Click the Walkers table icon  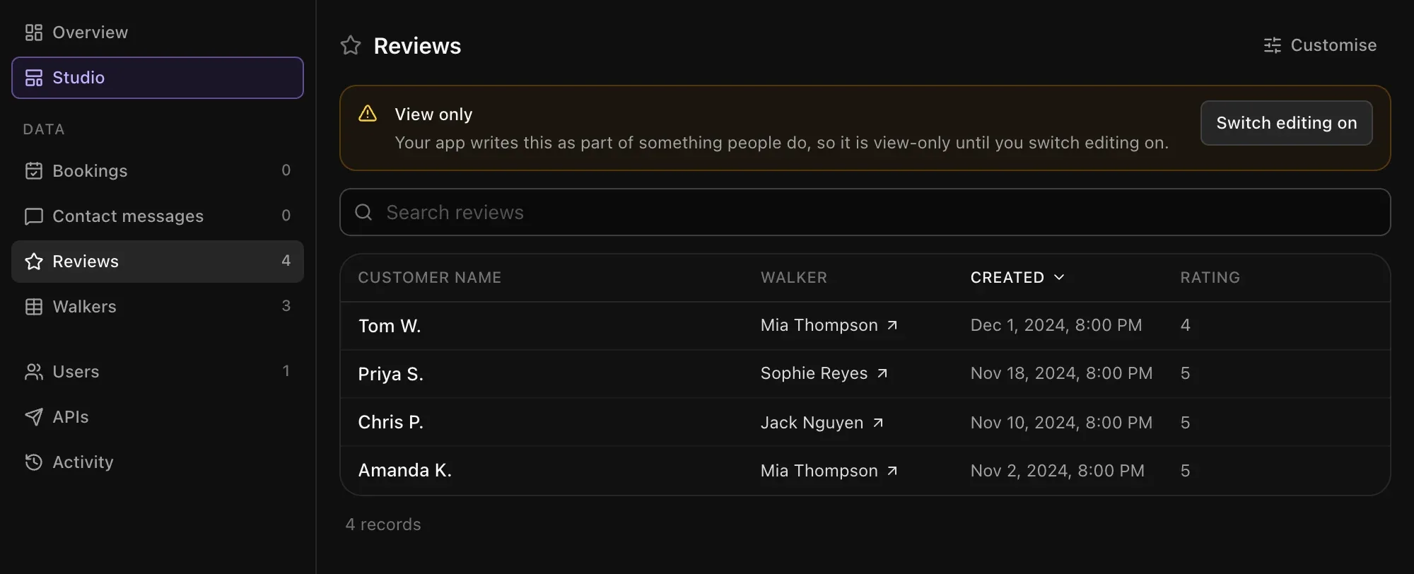coord(34,307)
